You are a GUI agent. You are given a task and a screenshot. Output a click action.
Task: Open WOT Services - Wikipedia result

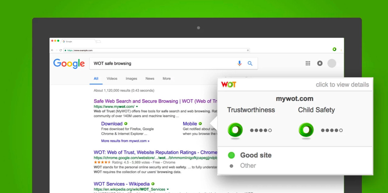122,184
